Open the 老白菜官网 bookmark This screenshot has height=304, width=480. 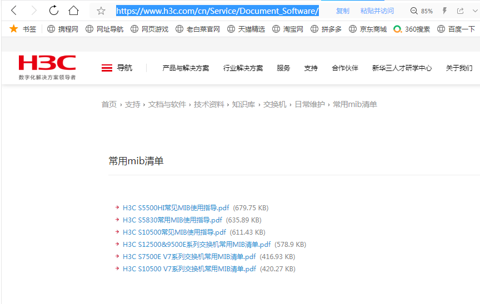[x=198, y=29]
